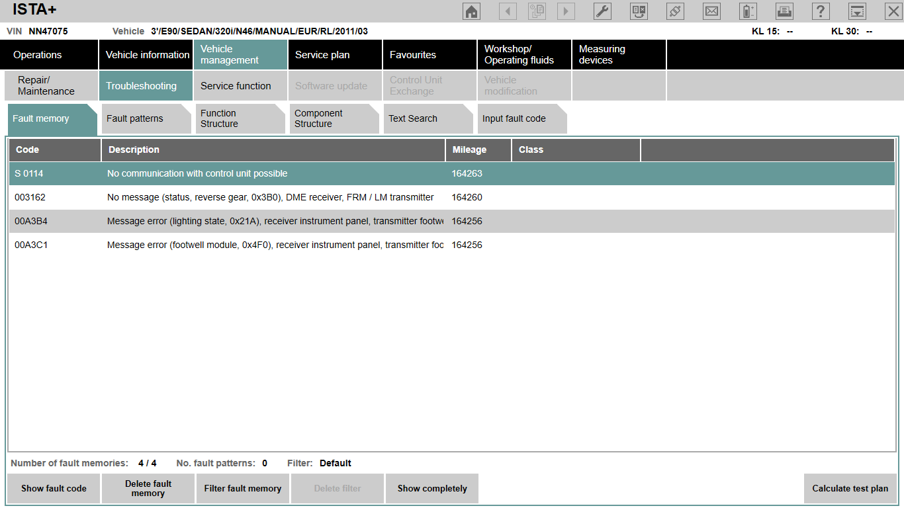The image size is (904, 508).
Task: Click the Show fault code button
Action: (54, 489)
